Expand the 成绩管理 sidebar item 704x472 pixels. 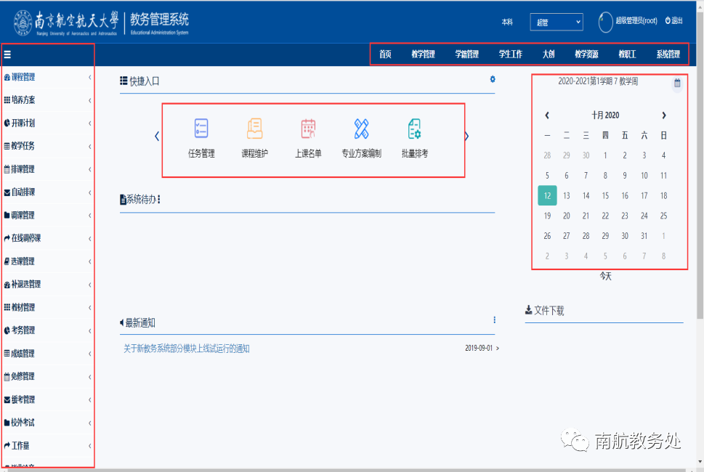(46, 354)
